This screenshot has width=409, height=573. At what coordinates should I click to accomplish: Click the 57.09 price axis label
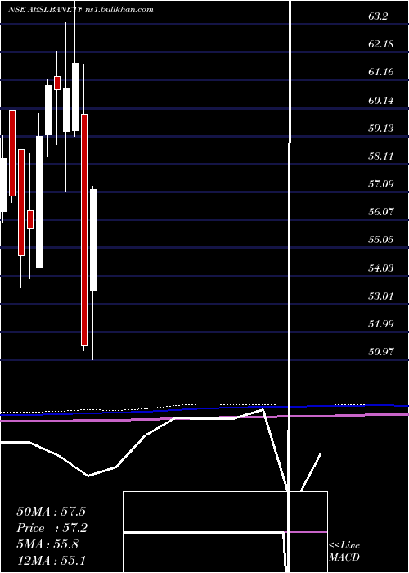[x=381, y=183]
